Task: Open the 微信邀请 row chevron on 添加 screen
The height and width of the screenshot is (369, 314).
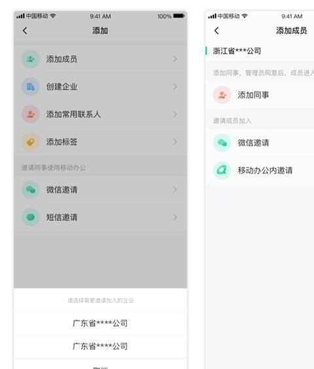Action: 175,189
